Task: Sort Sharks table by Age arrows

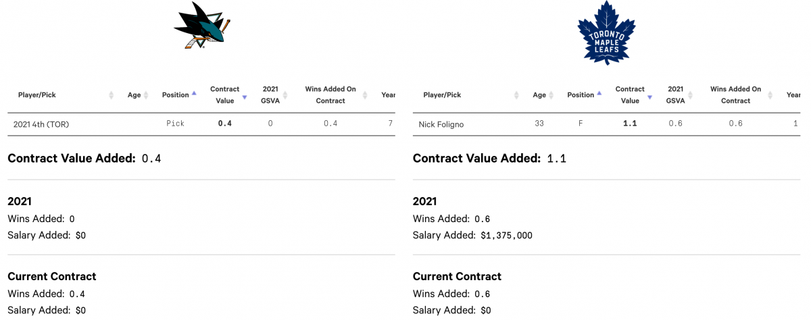Action: [x=147, y=95]
